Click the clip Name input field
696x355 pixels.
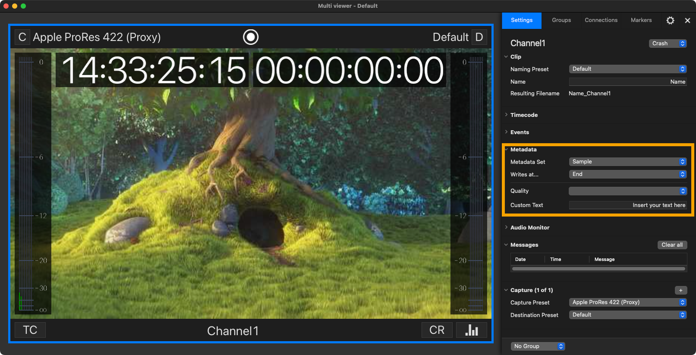tap(627, 82)
